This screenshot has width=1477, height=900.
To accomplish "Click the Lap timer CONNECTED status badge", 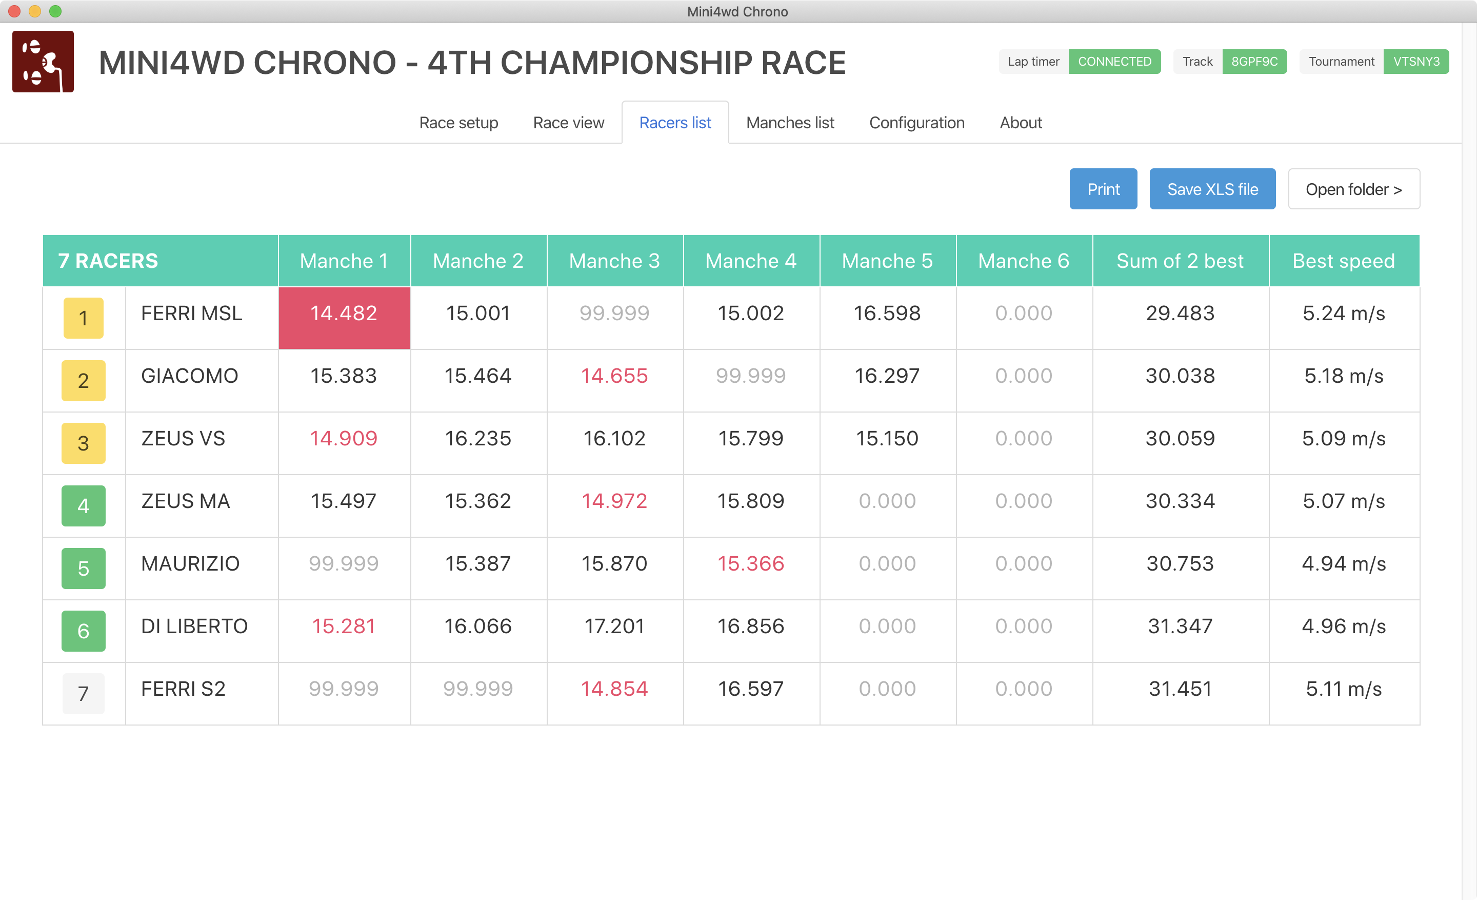I will pyautogui.click(x=1114, y=61).
